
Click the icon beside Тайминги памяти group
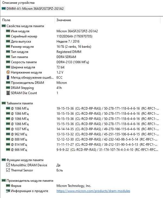[4, 103]
